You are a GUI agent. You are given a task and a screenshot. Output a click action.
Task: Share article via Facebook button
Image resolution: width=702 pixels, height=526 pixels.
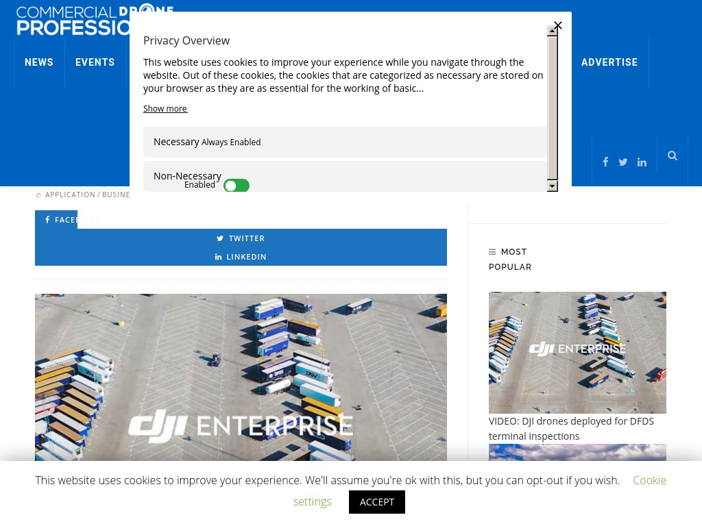[x=56, y=220]
